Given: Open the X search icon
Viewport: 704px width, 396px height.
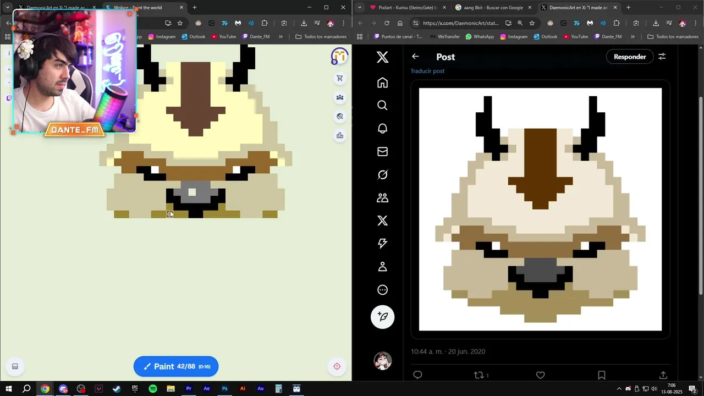Looking at the screenshot, I should coord(382,105).
